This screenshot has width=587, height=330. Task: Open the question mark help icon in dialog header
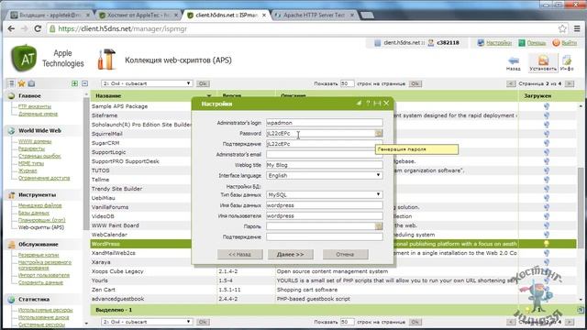[368, 104]
